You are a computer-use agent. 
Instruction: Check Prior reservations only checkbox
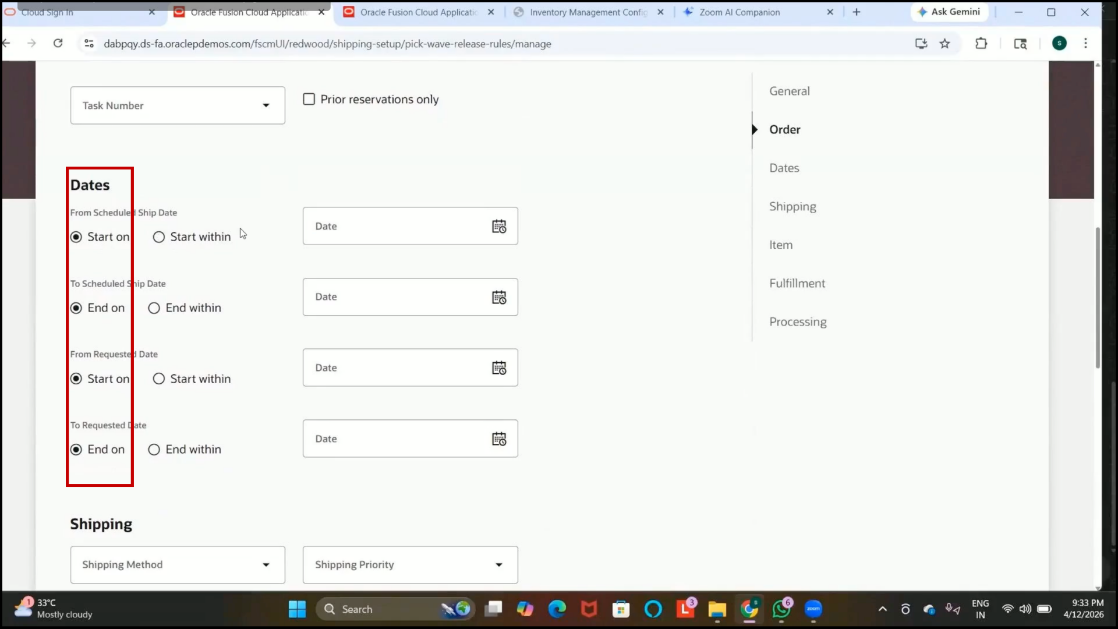coord(309,100)
